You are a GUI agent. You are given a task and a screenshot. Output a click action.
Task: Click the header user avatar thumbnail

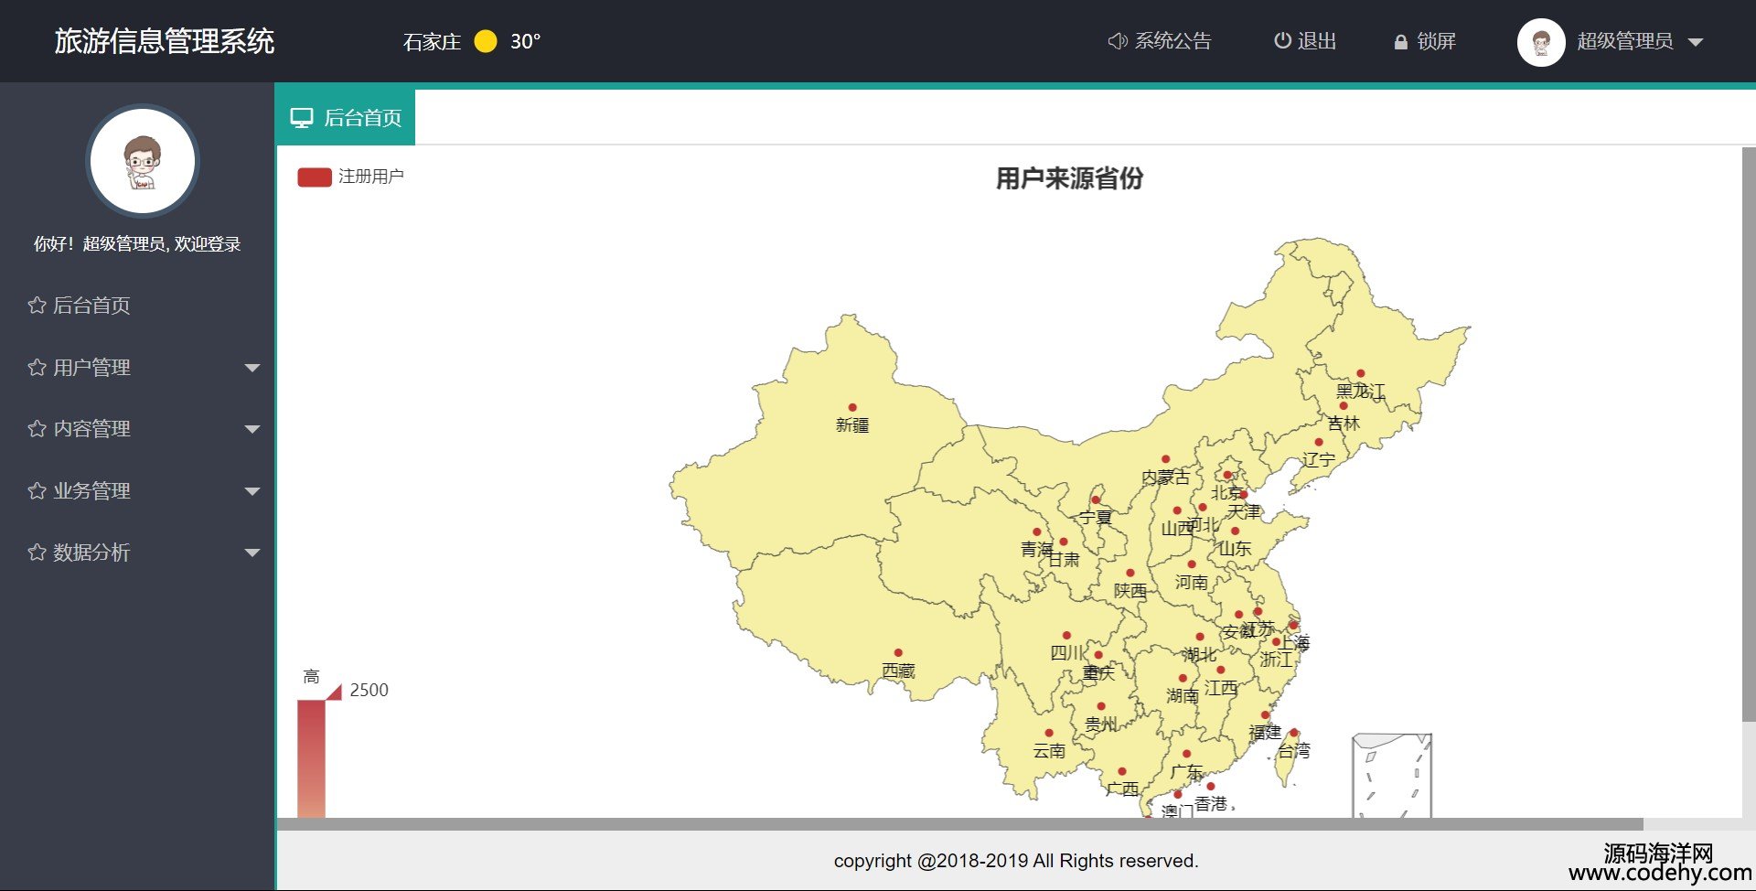coord(1541,42)
